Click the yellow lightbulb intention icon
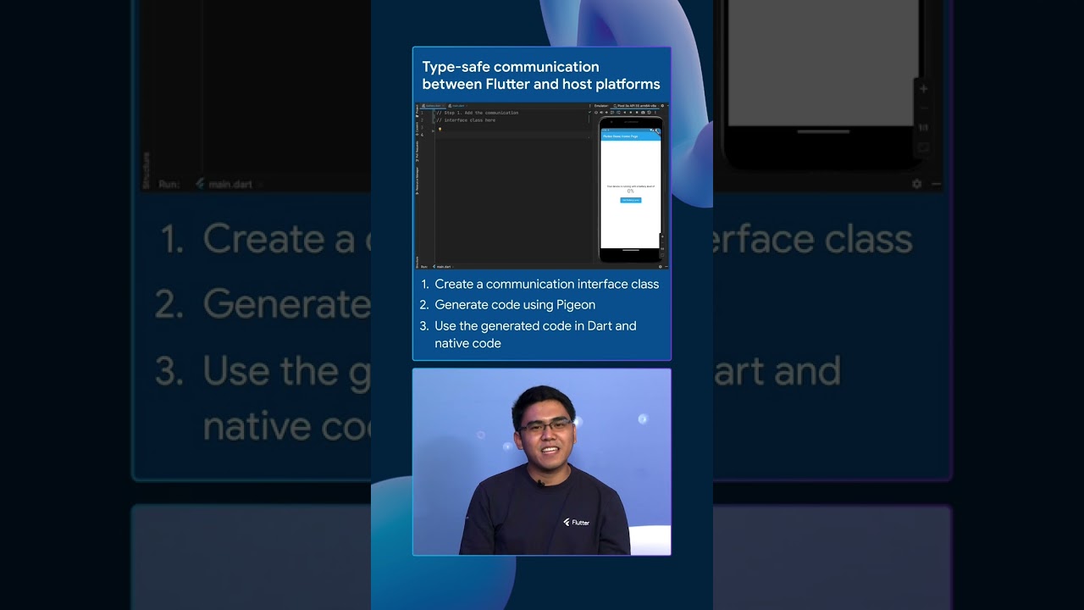Viewport: 1084px width, 610px height. pos(440,129)
